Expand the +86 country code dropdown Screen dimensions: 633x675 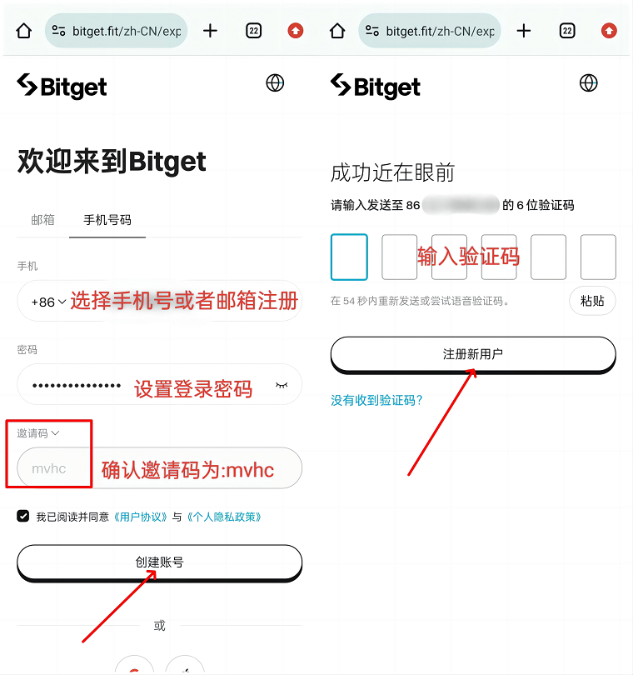pos(48,302)
